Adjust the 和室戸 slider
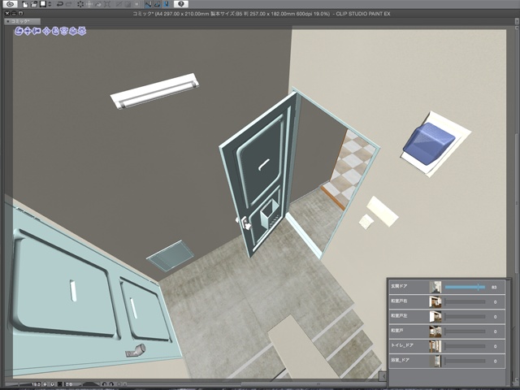Screen dimensions: 520x390 465,331
